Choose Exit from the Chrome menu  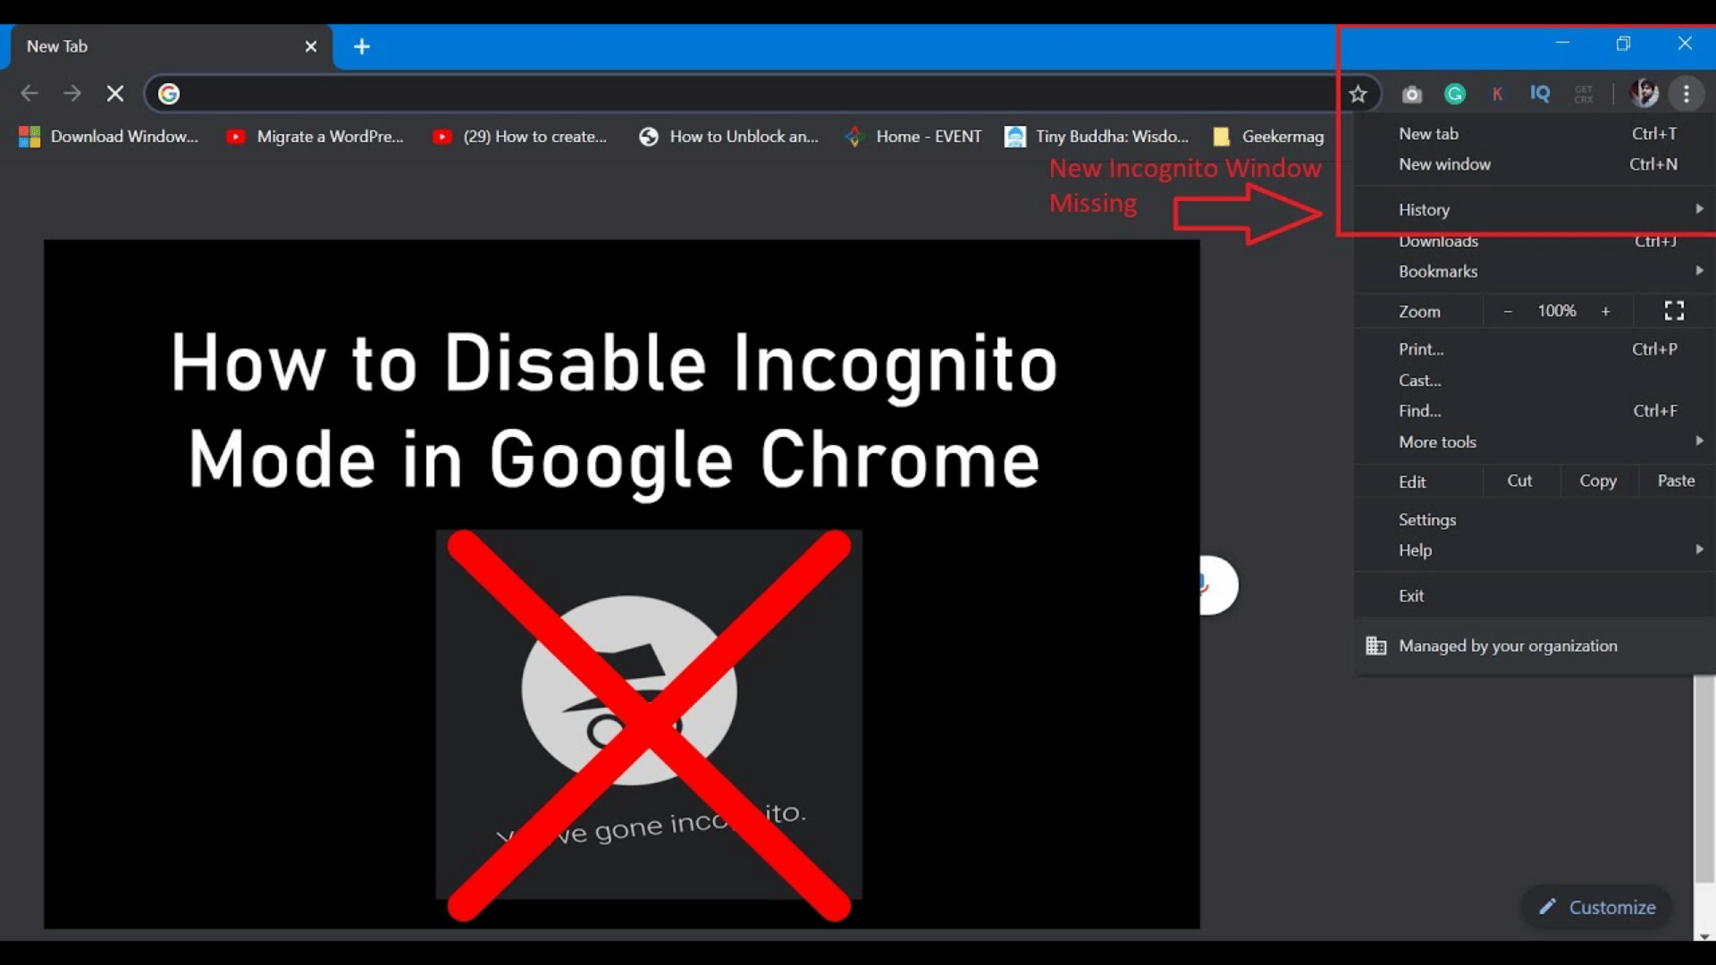1535,596
